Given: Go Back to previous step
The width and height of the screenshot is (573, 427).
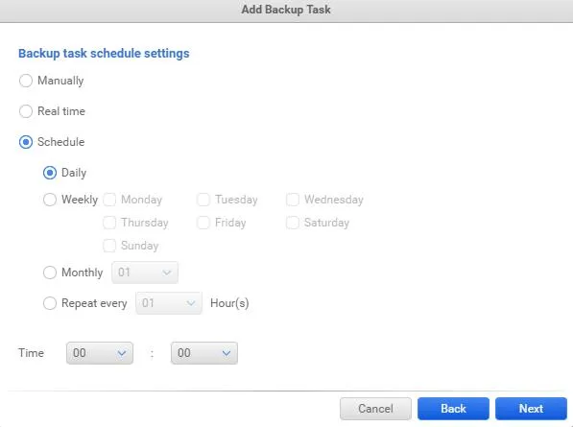Looking at the screenshot, I should click(x=453, y=409).
